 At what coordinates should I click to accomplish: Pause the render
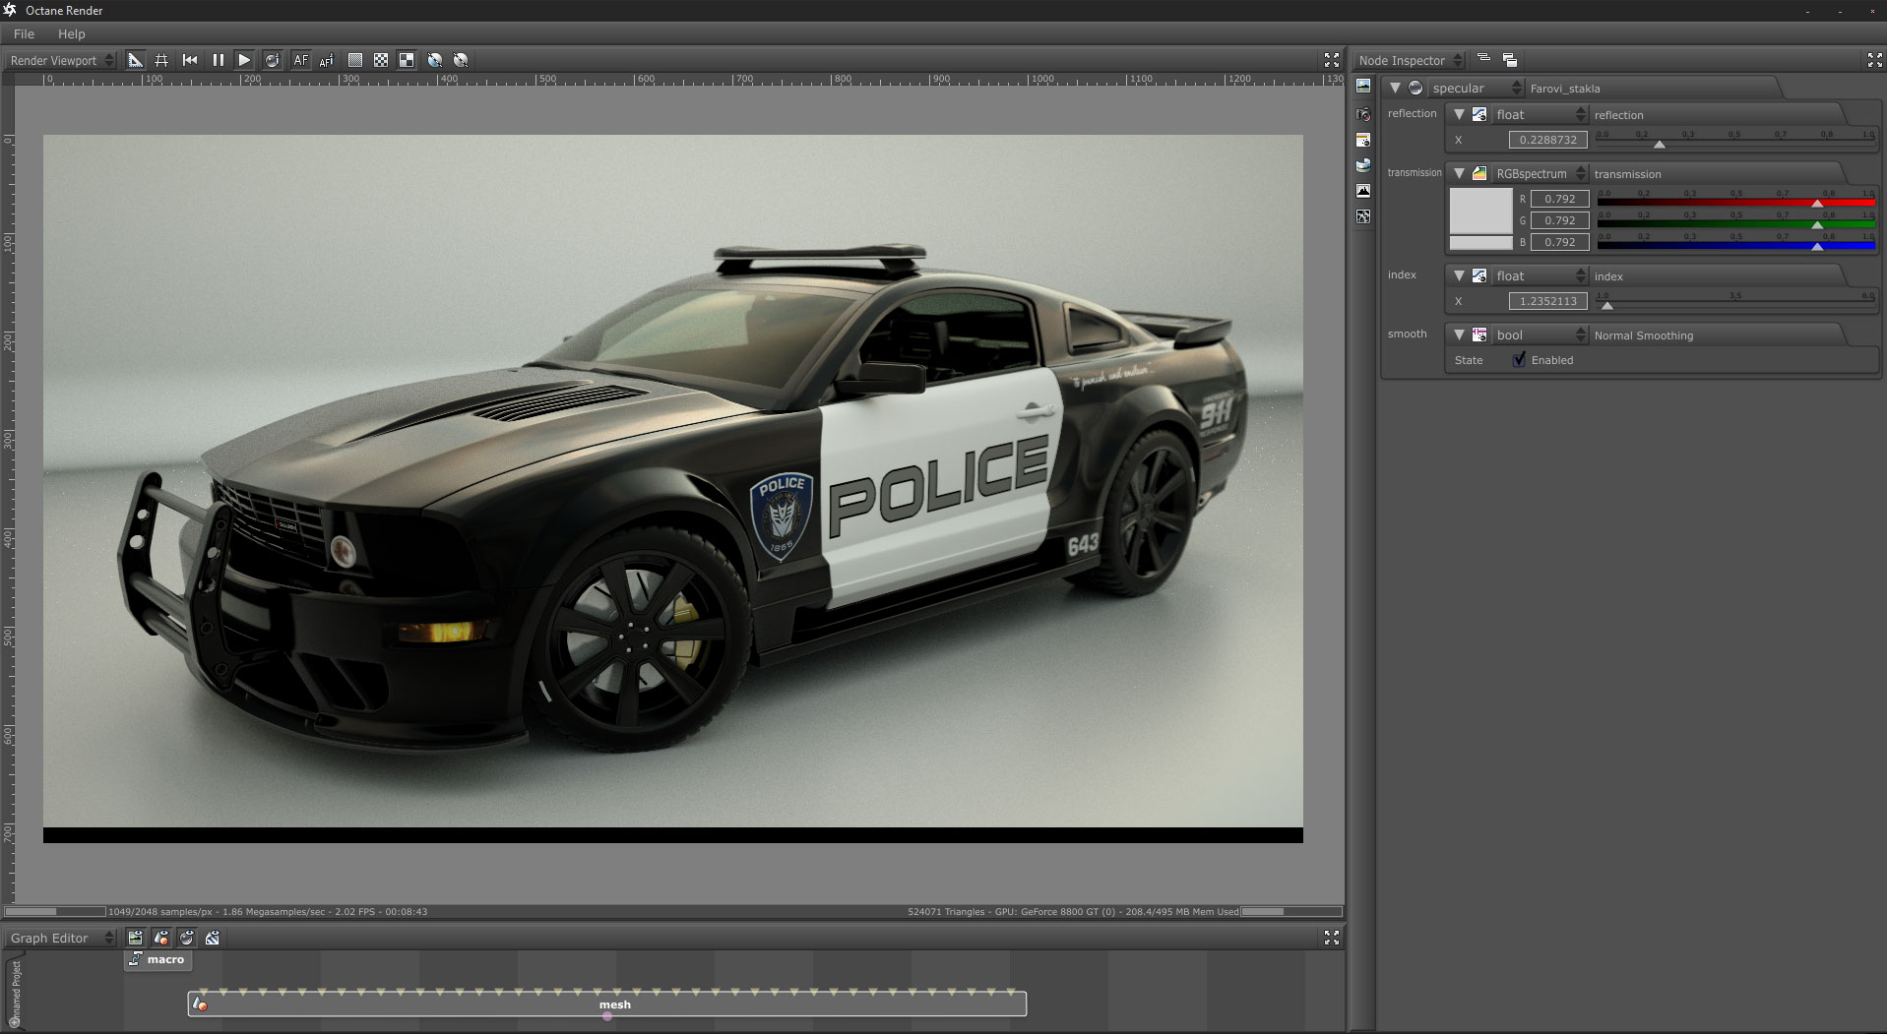tap(218, 60)
